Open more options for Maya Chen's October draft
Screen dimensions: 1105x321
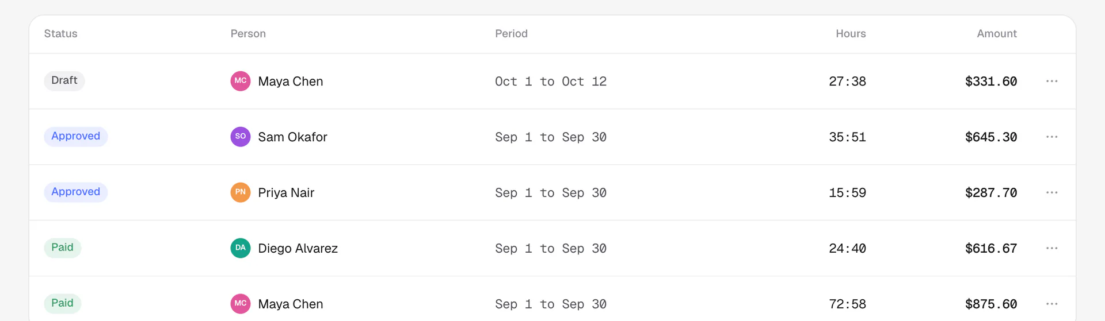1051,81
